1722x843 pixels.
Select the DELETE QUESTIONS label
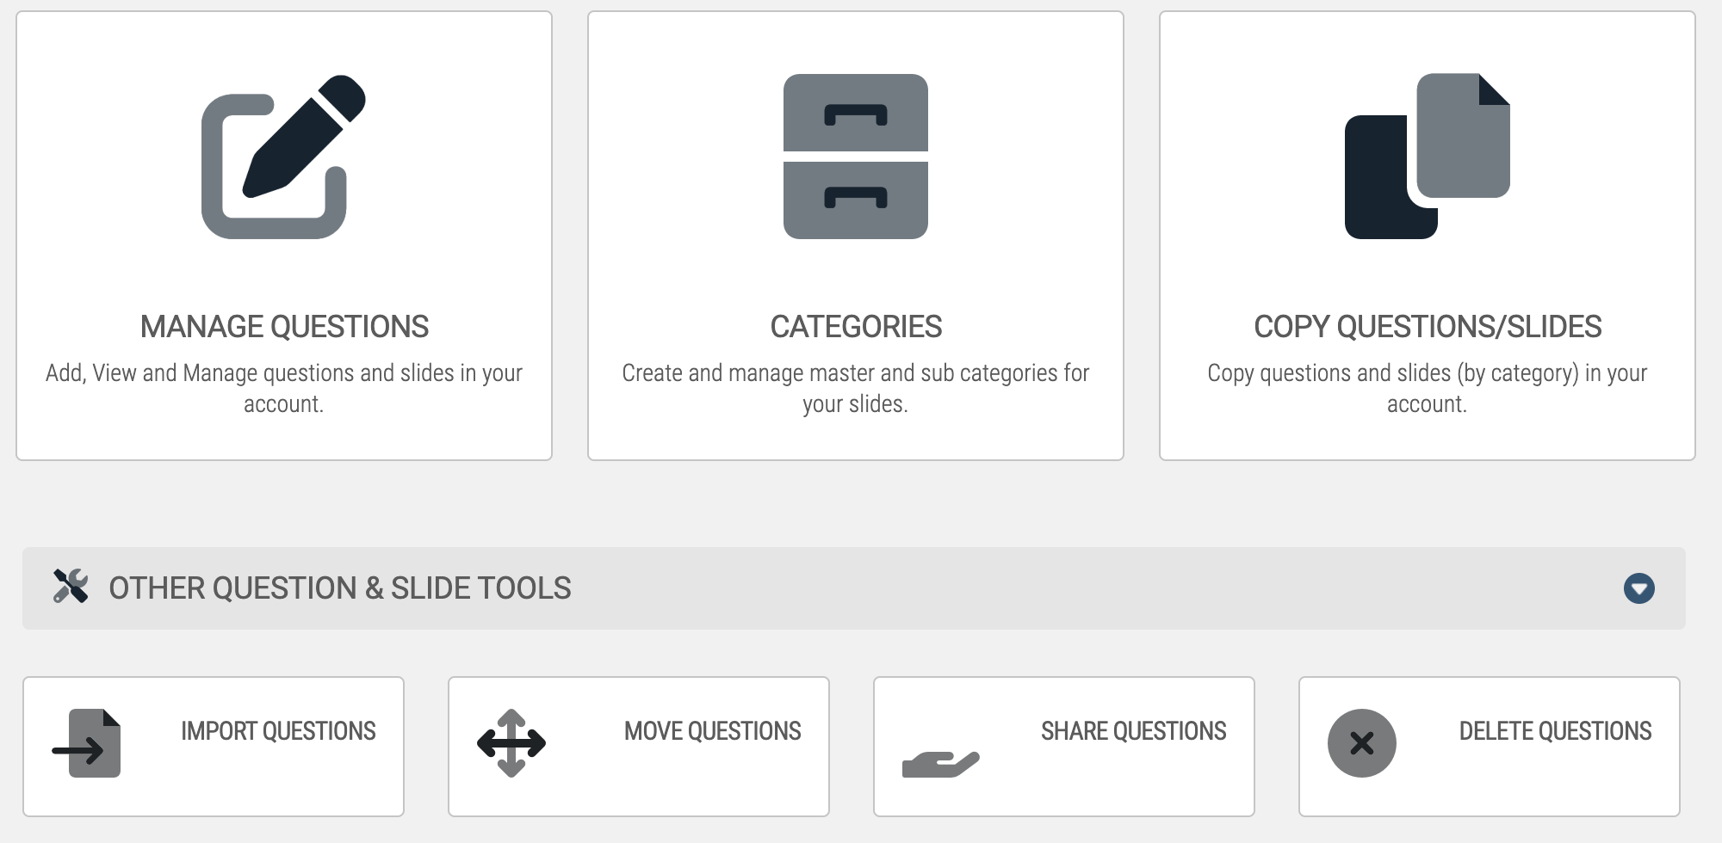click(1556, 731)
